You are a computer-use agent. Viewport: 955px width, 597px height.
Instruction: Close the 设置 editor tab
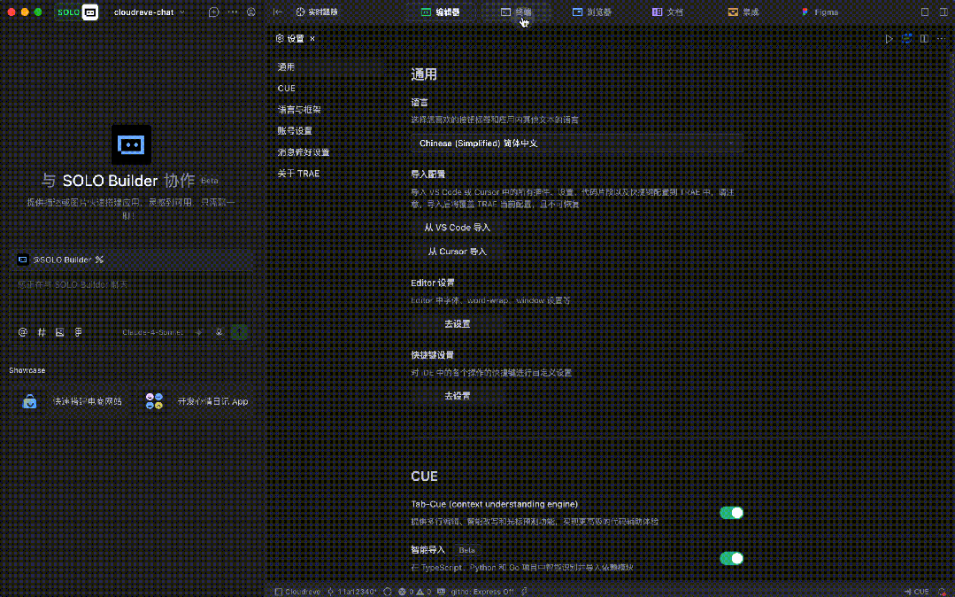[x=312, y=38]
